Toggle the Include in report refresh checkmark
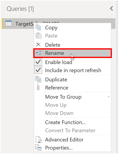The width and height of the screenshot is (119, 154). 38,70
